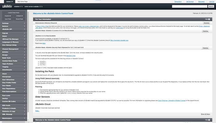Image resolution: width=216 pixels, height=123 pixels.
Task: Expand the VigLink sidebar section
Action: click(x=14, y=33)
